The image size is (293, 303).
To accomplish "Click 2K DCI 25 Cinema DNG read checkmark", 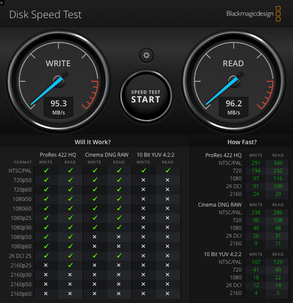I will tap(119, 256).
